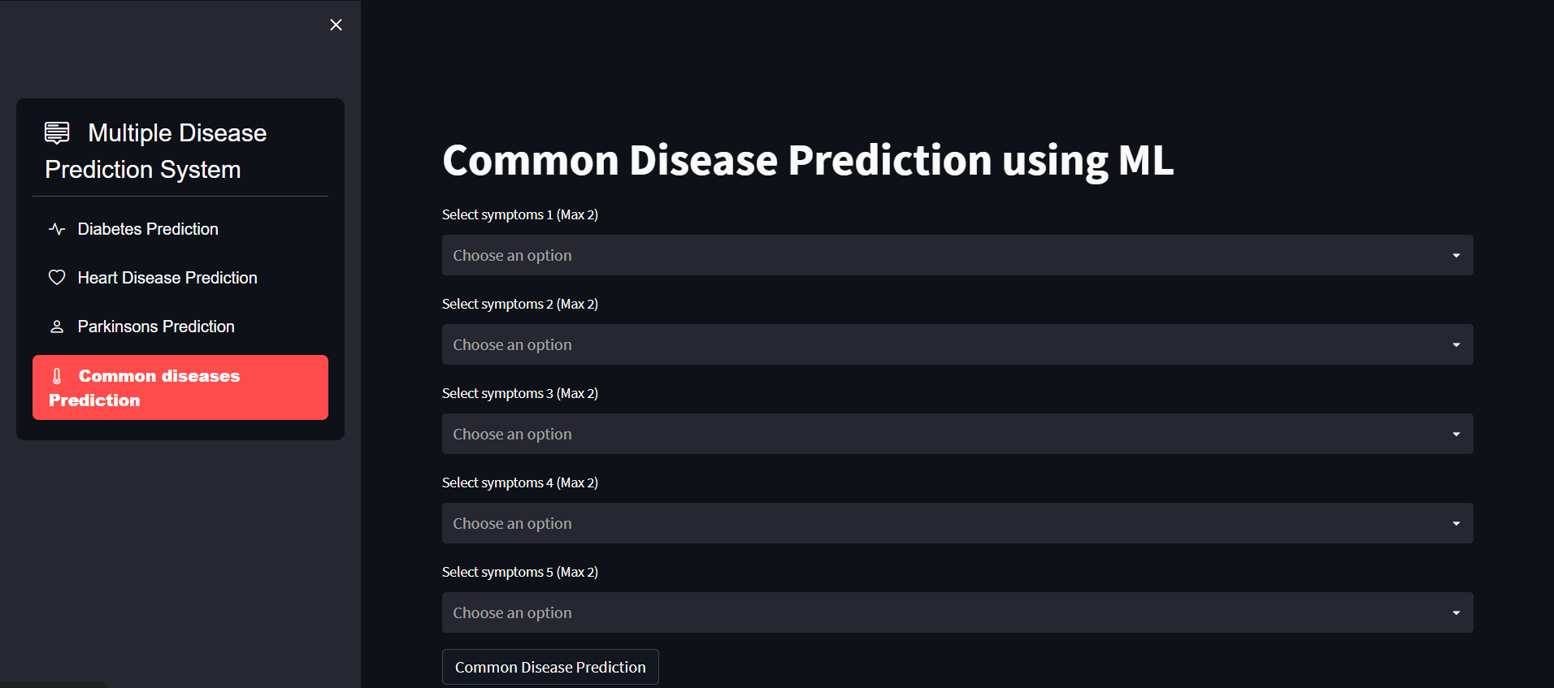Click the heart icon in sidebar
Screen dimensions: 1554x688
point(57,278)
